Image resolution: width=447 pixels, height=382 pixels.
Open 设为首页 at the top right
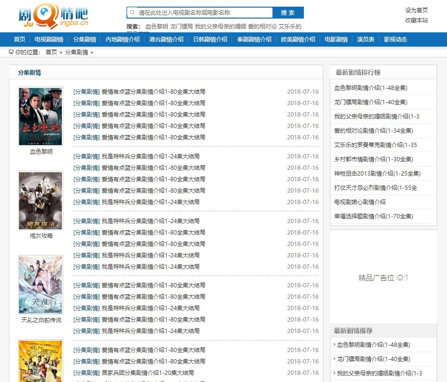click(417, 10)
